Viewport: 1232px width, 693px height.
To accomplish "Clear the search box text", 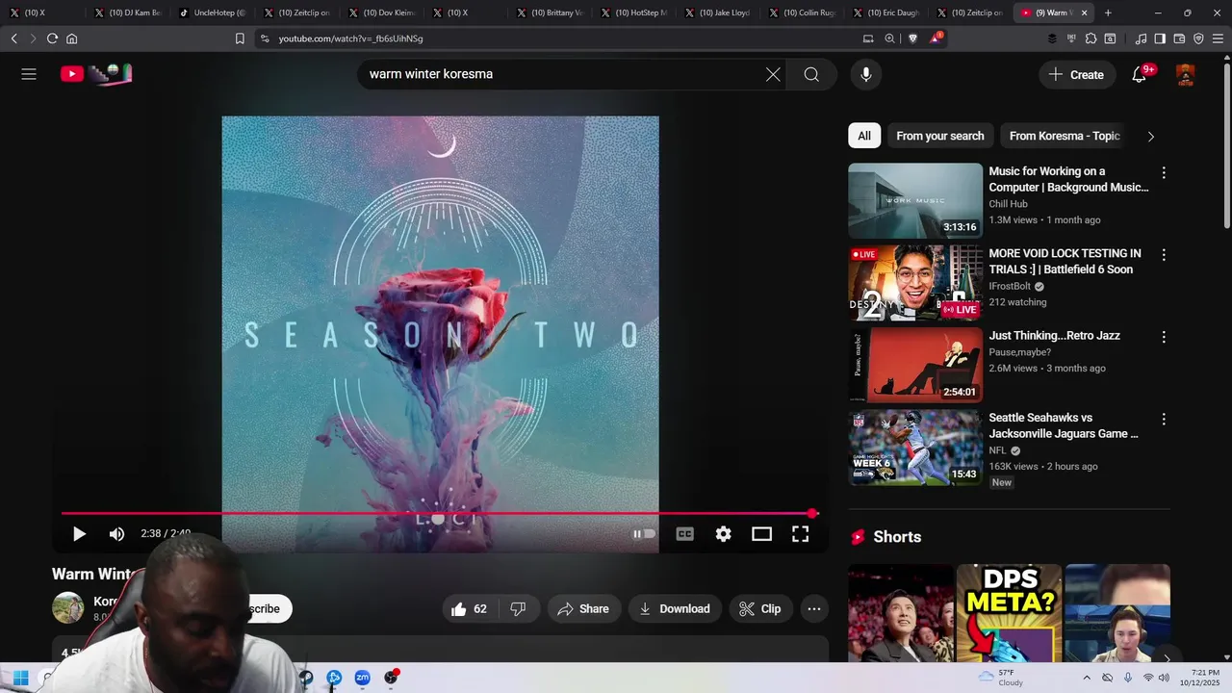I will (x=773, y=74).
